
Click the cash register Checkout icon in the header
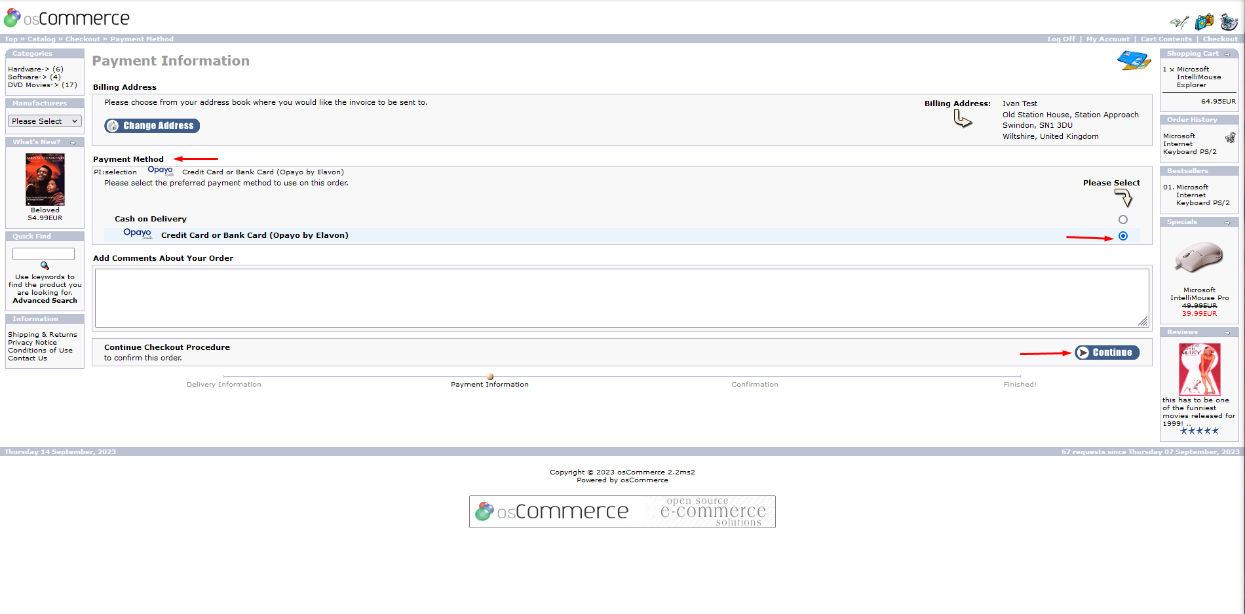tap(1227, 22)
